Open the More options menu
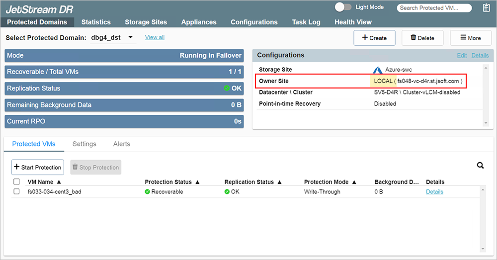 tap(470, 38)
